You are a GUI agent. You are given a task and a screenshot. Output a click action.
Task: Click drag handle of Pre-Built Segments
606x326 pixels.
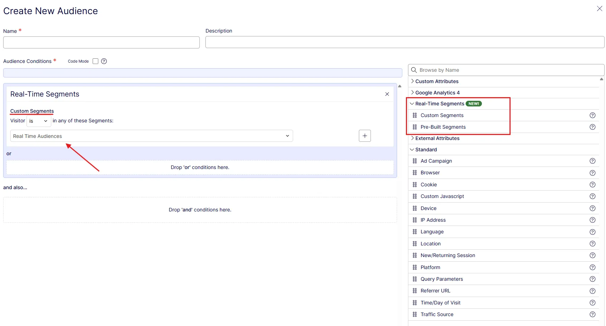415,127
